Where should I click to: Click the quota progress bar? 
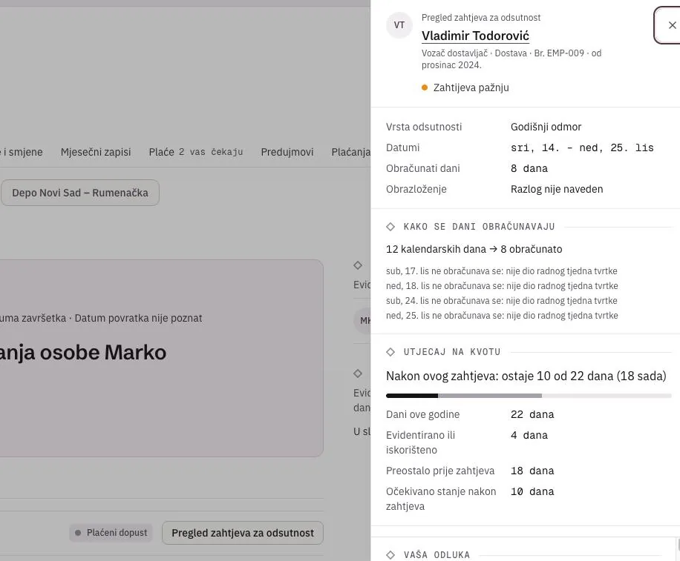click(529, 396)
